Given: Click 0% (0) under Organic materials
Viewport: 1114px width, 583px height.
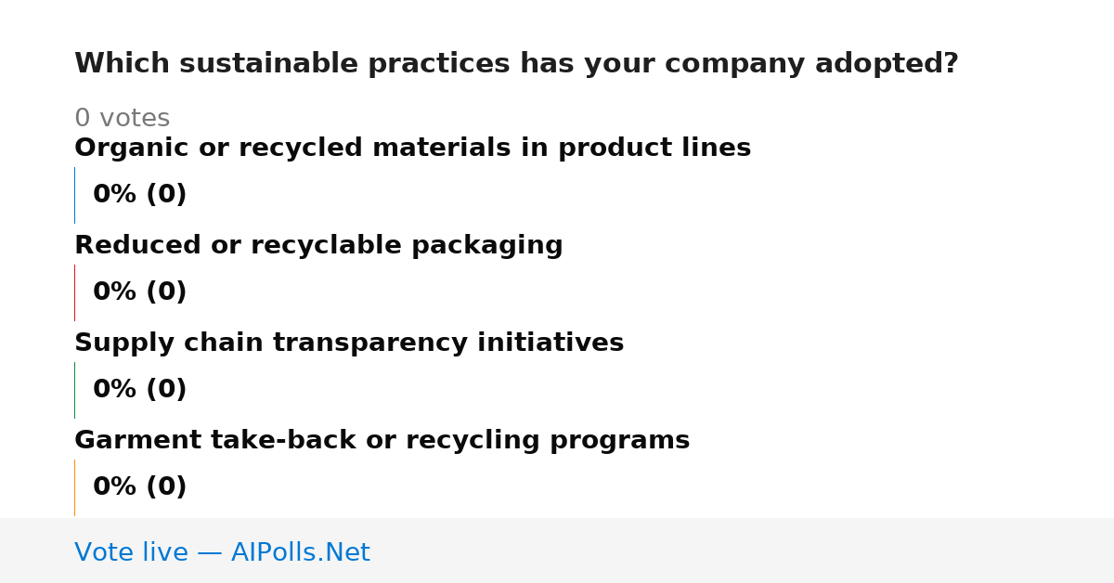Looking at the screenshot, I should 139,195.
